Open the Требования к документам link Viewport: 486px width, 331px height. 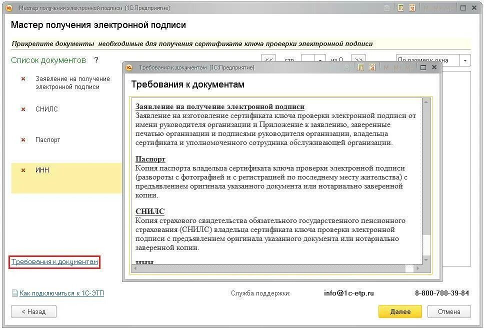(x=54, y=262)
